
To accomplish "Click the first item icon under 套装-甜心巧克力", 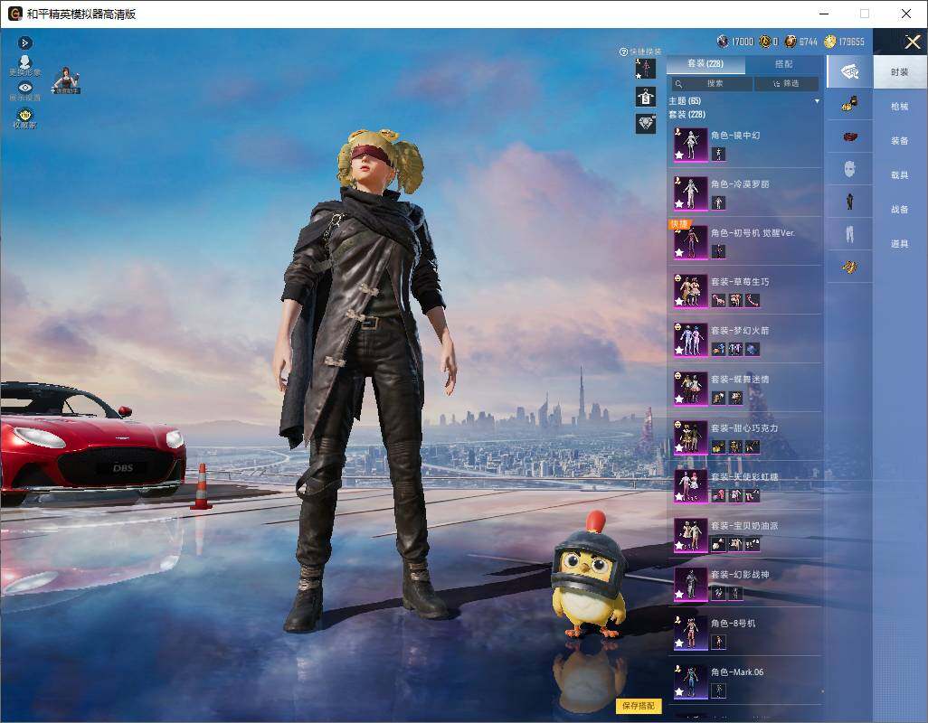I will coord(718,446).
